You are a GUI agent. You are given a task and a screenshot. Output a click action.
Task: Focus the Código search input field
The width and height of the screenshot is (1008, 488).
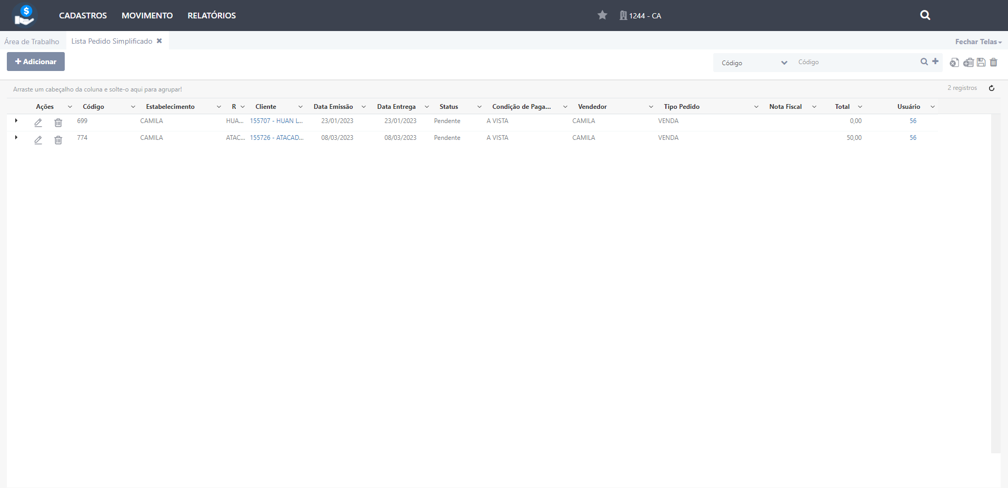point(855,62)
